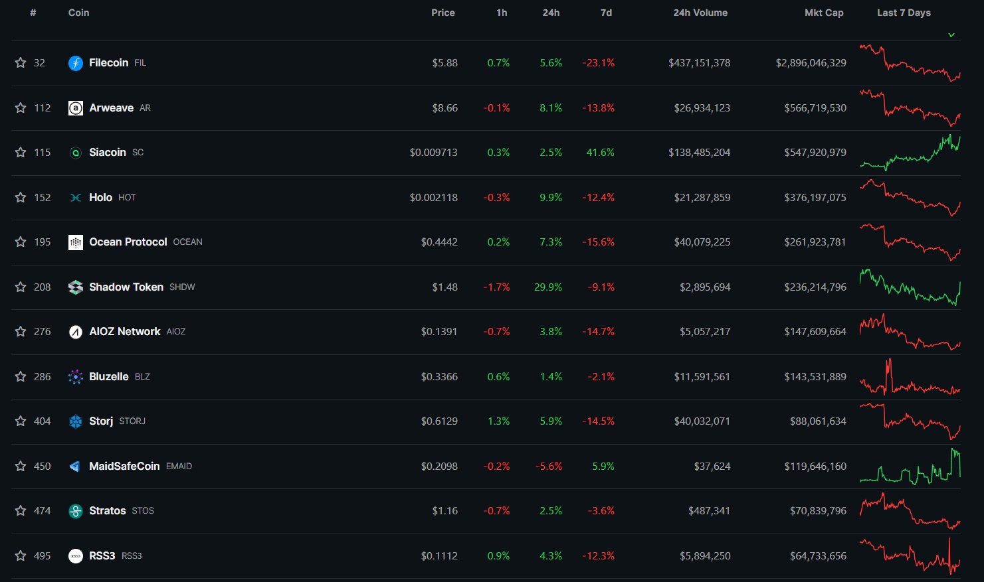Toggle RSS3 watchlist star
This screenshot has width=984, height=582.
[21, 555]
